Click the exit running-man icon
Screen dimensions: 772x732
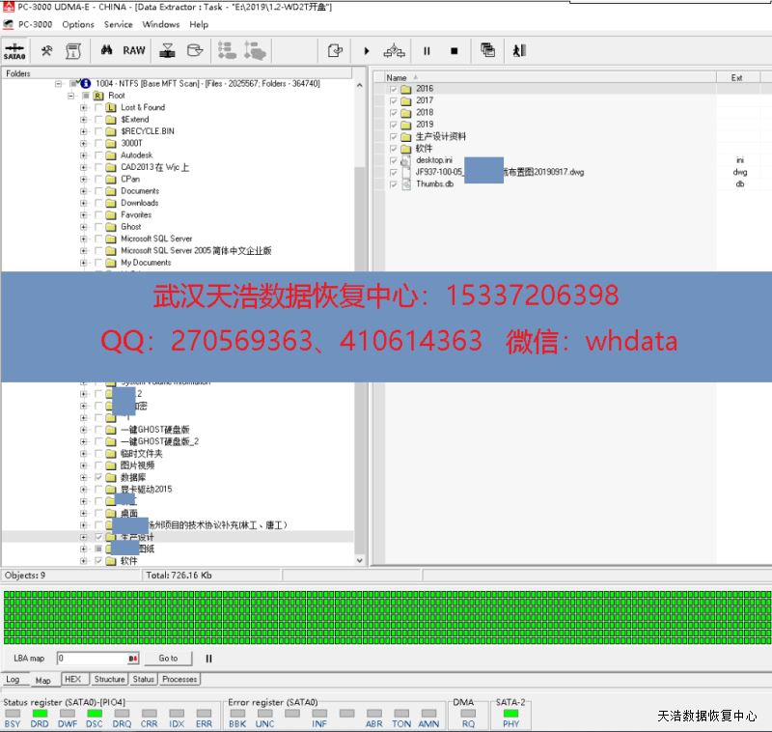(518, 50)
